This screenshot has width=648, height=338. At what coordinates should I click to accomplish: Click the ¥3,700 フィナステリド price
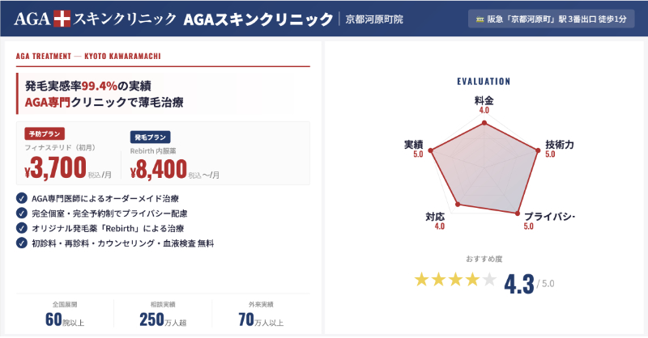click(57, 167)
